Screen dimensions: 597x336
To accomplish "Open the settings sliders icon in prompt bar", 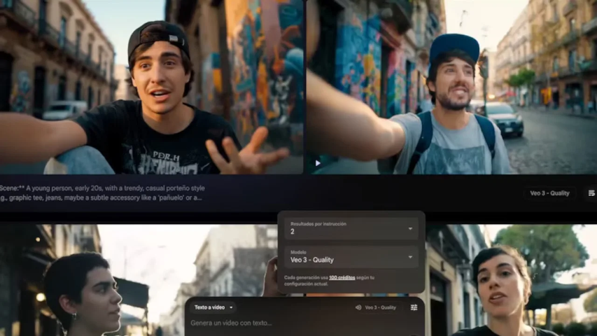I will tap(414, 308).
